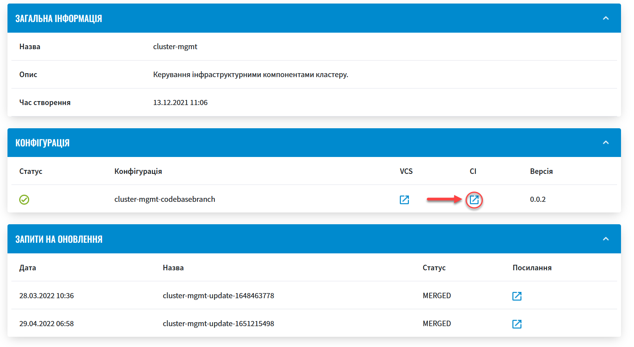Select date 28.03.2022 10:36

46,295
